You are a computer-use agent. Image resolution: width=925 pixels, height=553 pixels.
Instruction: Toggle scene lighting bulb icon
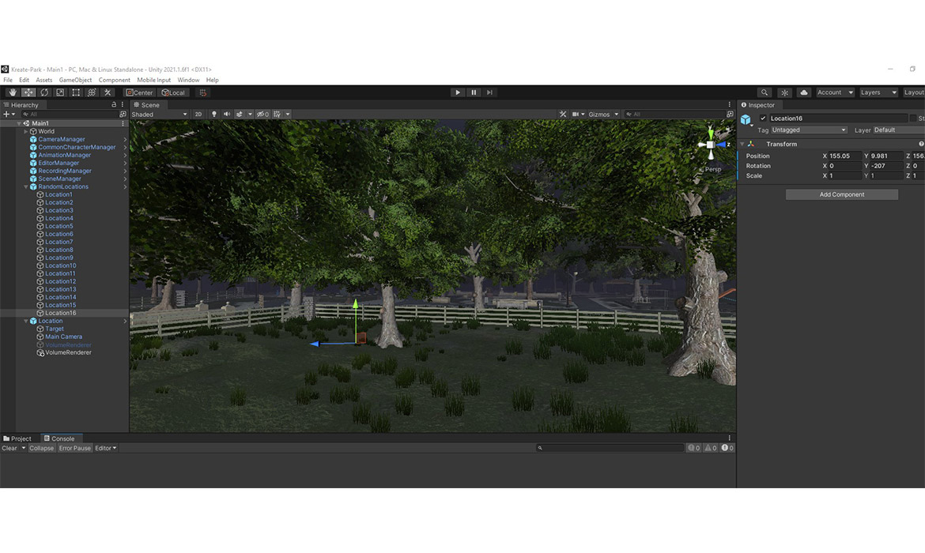213,115
